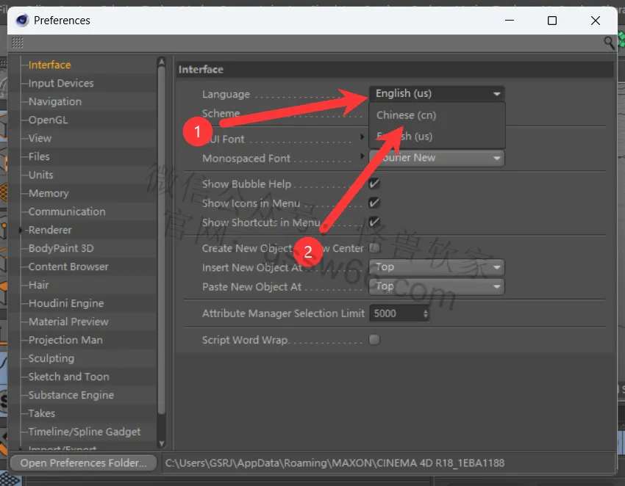625x486 pixels.
Task: Enable Script Word Wrap checkbox
Action: click(x=374, y=339)
